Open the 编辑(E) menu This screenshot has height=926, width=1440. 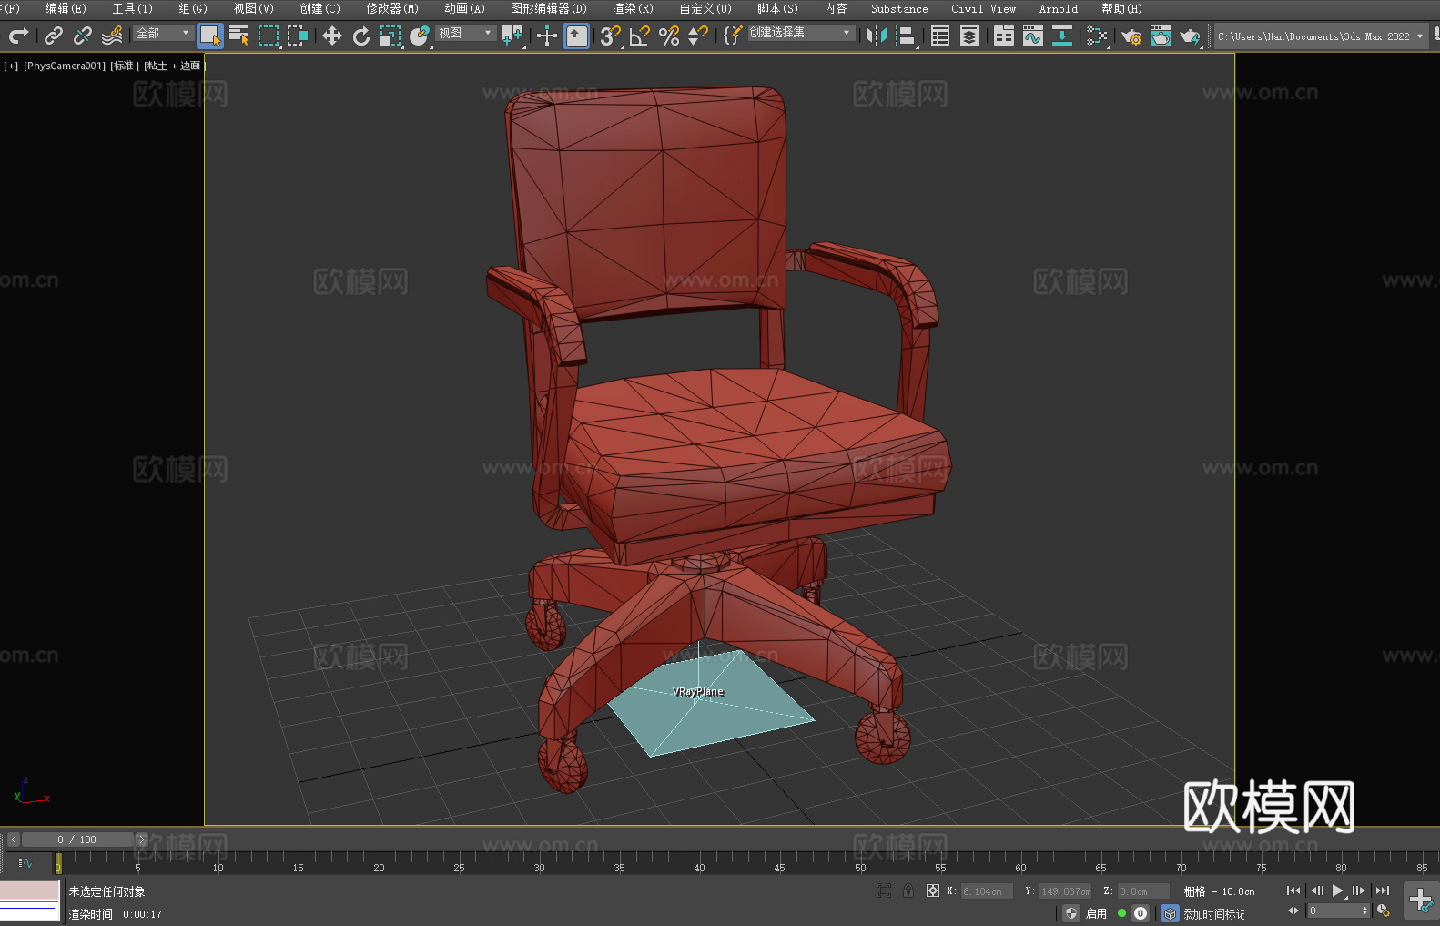point(66,8)
